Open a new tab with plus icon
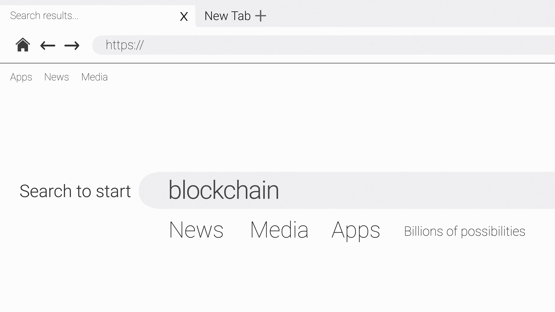 coord(260,16)
